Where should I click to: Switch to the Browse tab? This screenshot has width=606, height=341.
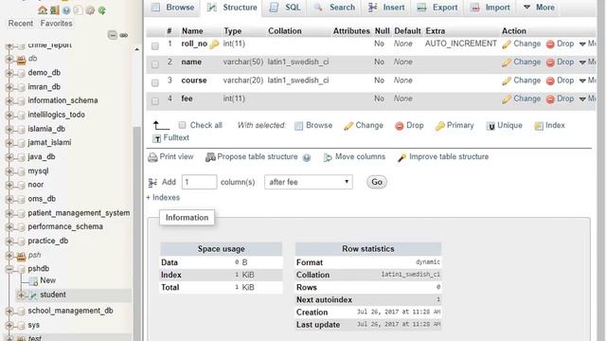pyautogui.click(x=172, y=8)
